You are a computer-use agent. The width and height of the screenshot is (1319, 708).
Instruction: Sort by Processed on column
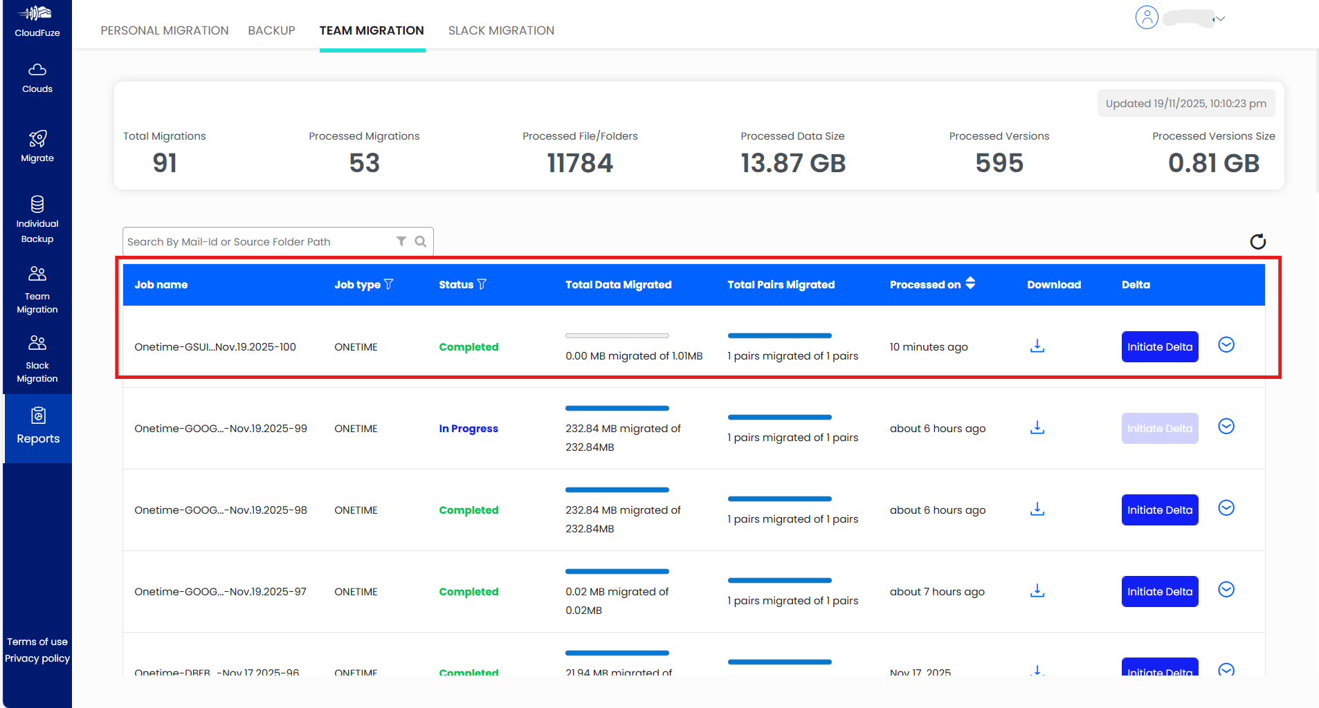(970, 283)
